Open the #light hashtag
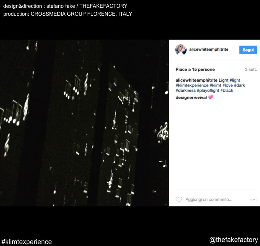This screenshot has width=260, height=246. 235,80
